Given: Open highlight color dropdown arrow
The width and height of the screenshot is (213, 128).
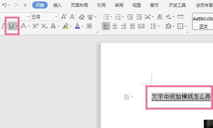Looking at the screenshot, I should [x=70, y=26].
